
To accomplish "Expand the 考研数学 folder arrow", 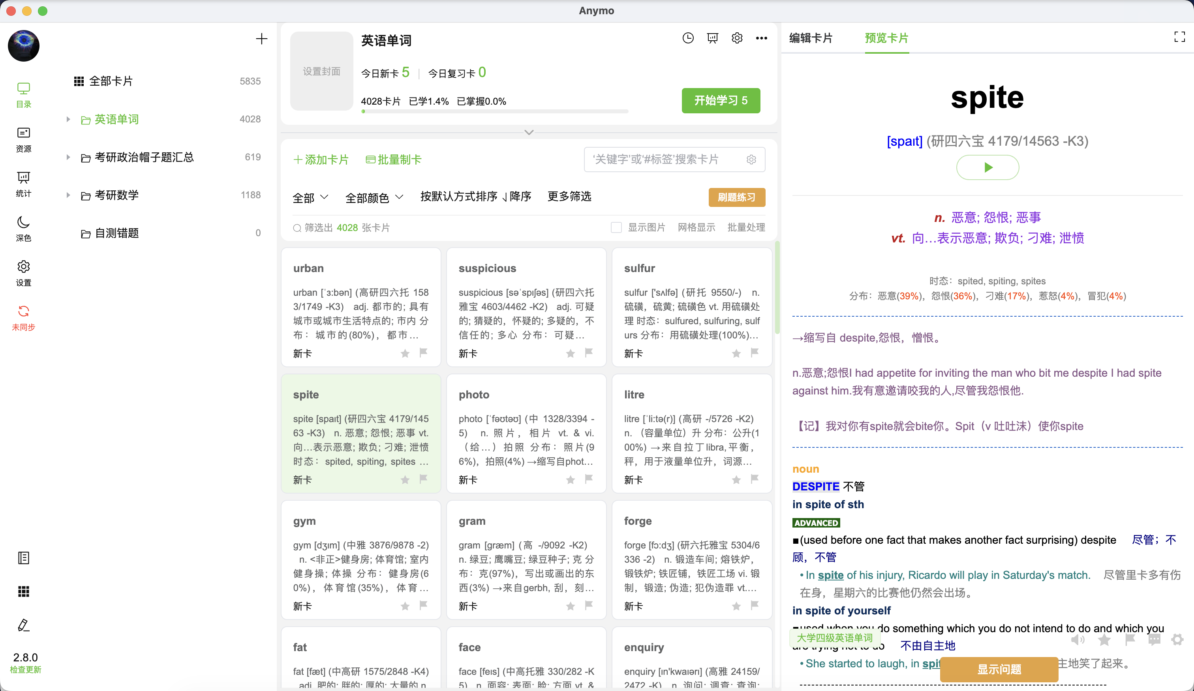I will coord(68,195).
